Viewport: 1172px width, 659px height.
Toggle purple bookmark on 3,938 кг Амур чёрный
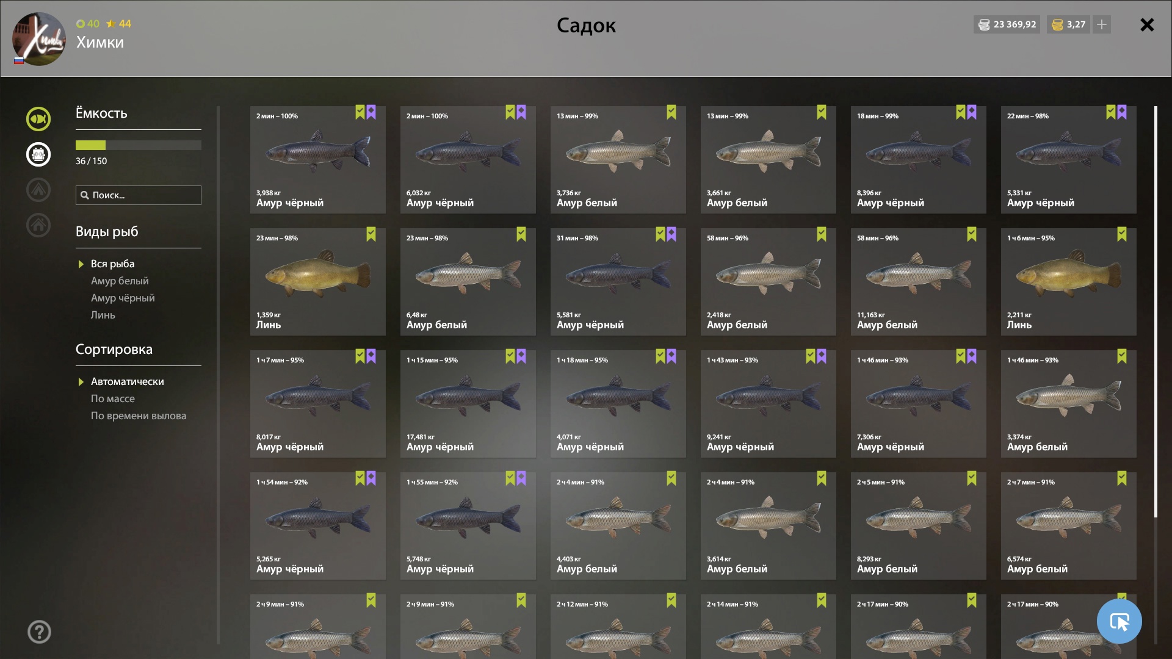coord(371,112)
